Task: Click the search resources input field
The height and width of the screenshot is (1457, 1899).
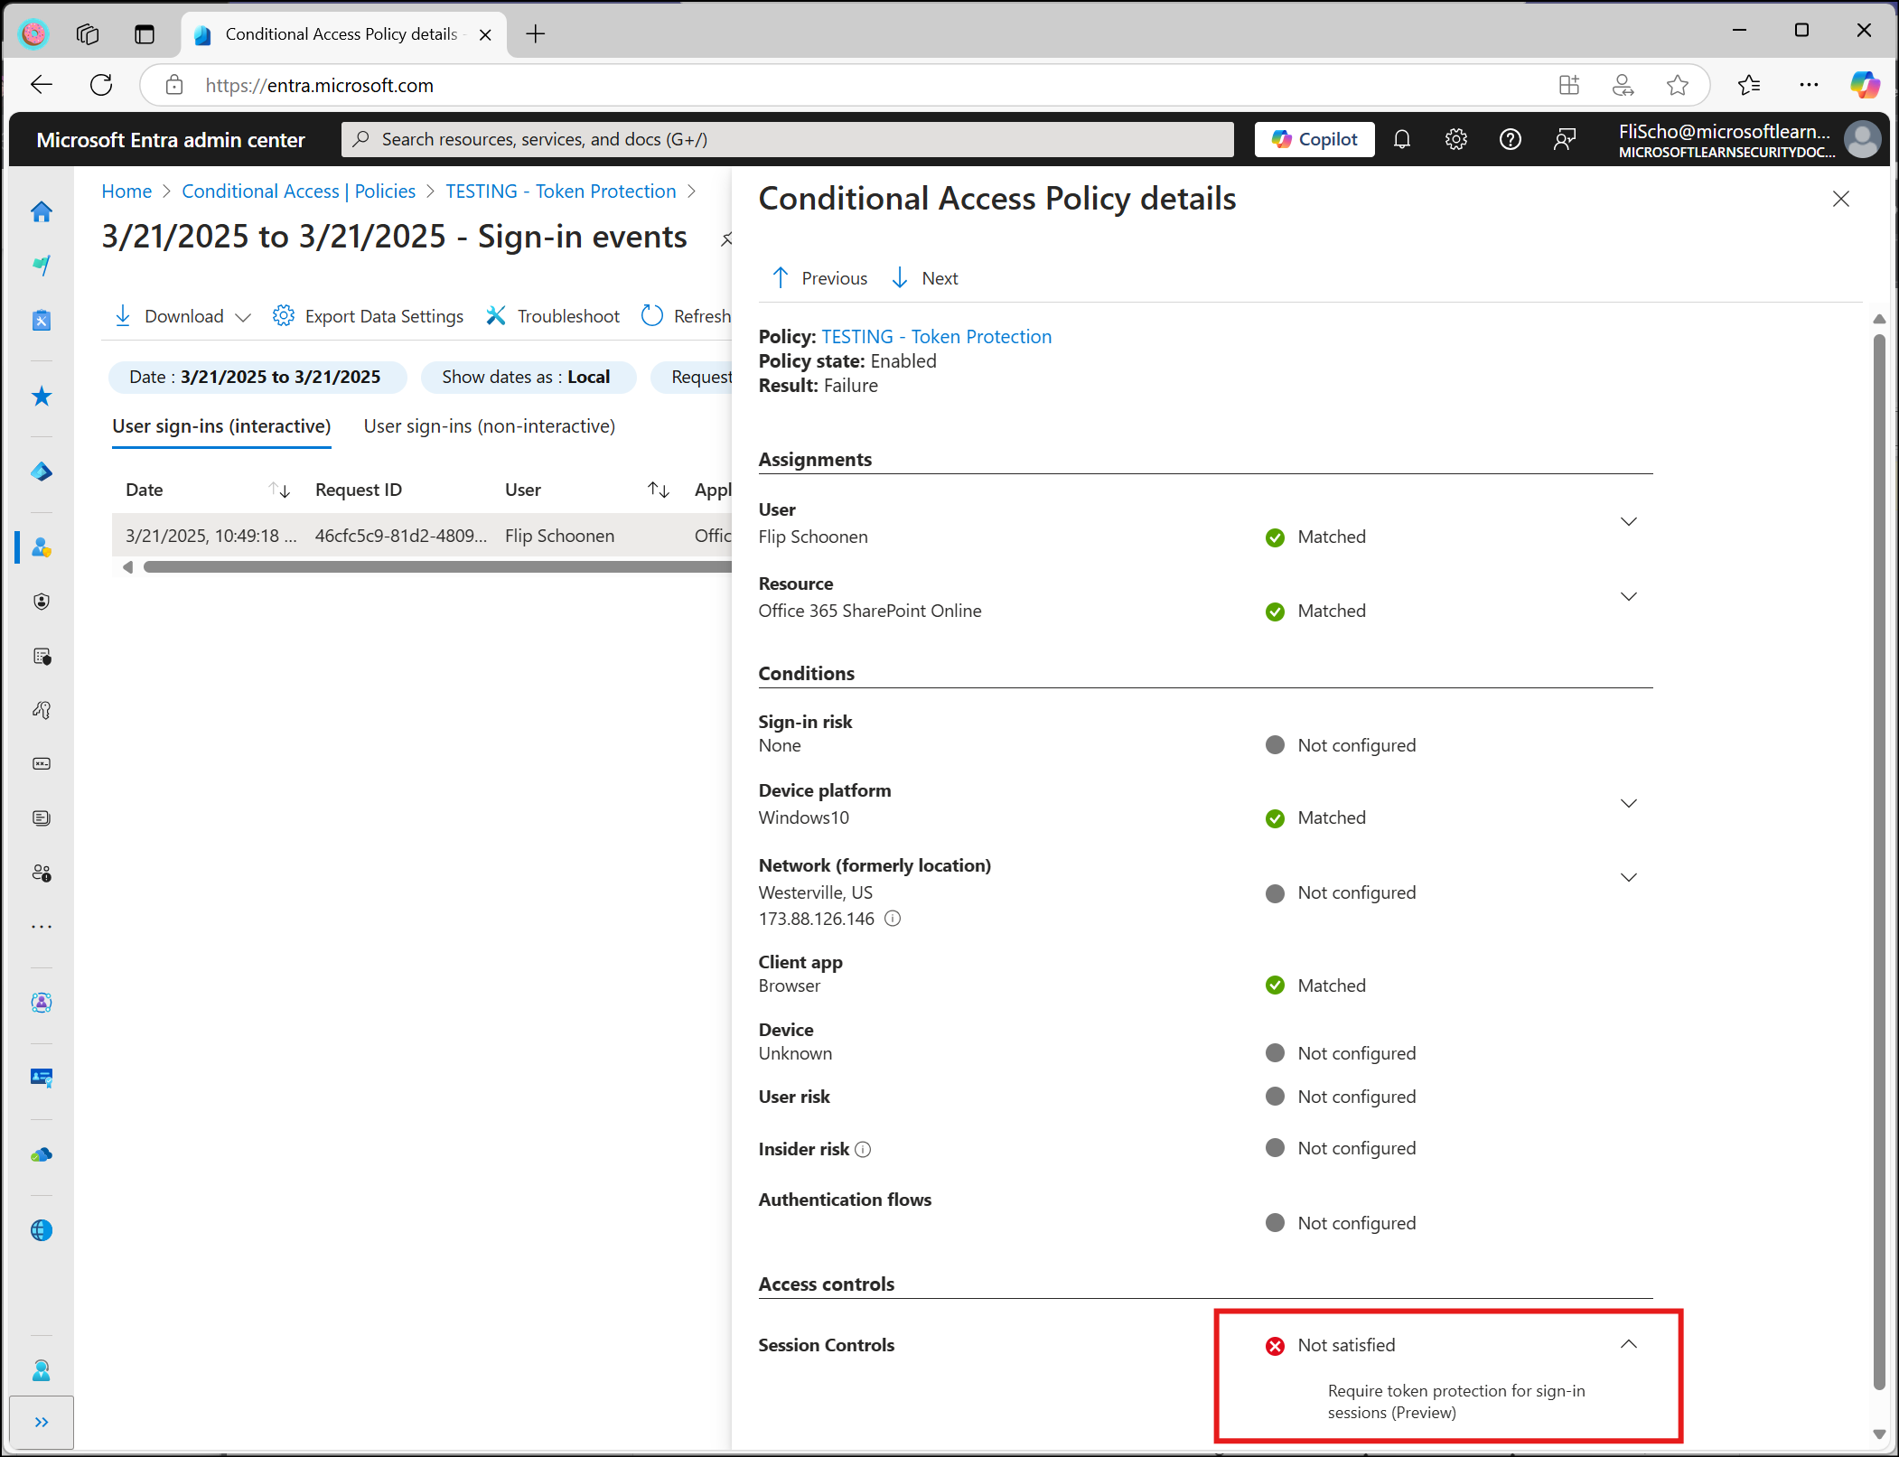Action: pyautogui.click(x=786, y=139)
